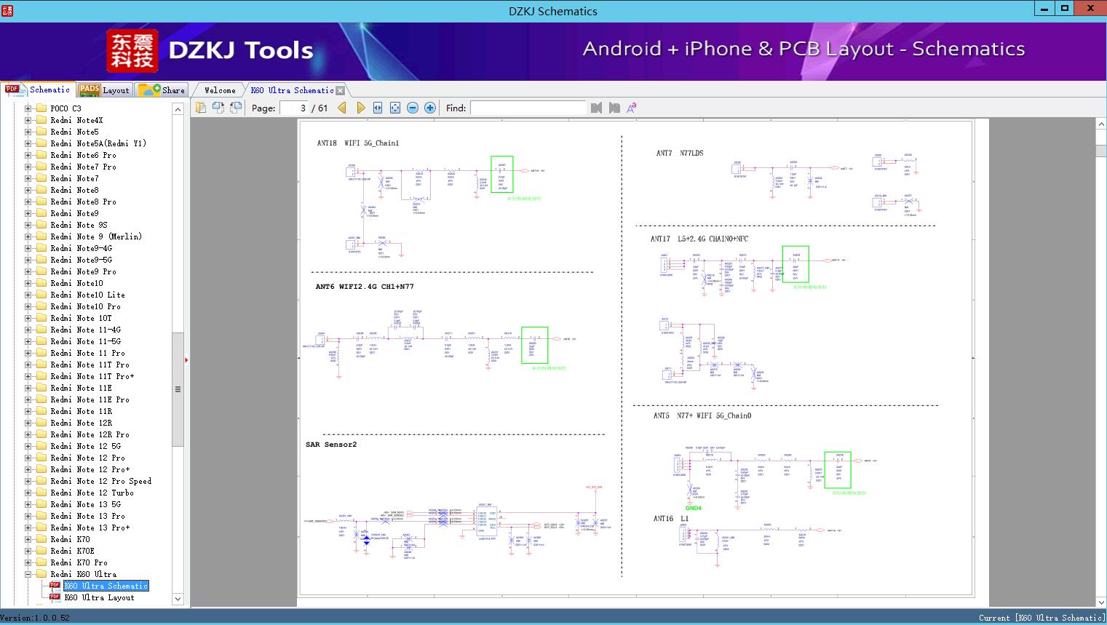Select K60 Ultra Layout in the tree
The height and width of the screenshot is (625, 1107).
[99, 597]
